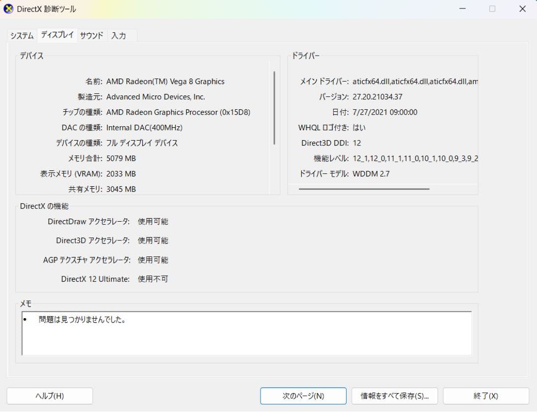Select the 入力 tab

[x=119, y=35]
